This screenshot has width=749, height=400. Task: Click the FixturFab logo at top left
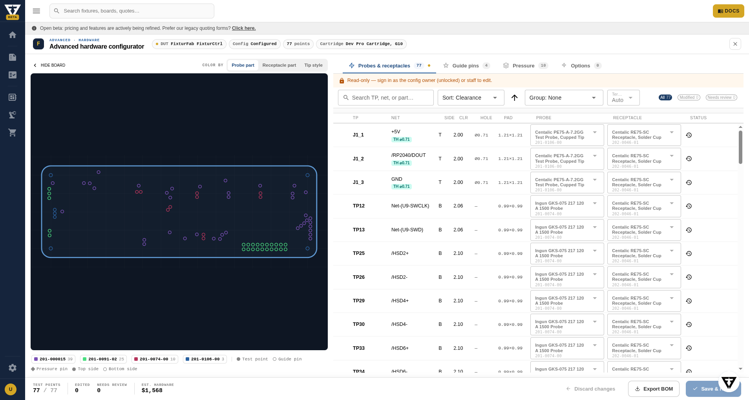(x=13, y=11)
